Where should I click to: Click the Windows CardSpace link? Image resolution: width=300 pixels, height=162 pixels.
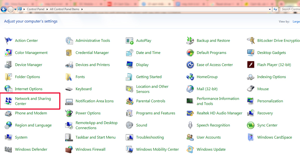(274, 137)
